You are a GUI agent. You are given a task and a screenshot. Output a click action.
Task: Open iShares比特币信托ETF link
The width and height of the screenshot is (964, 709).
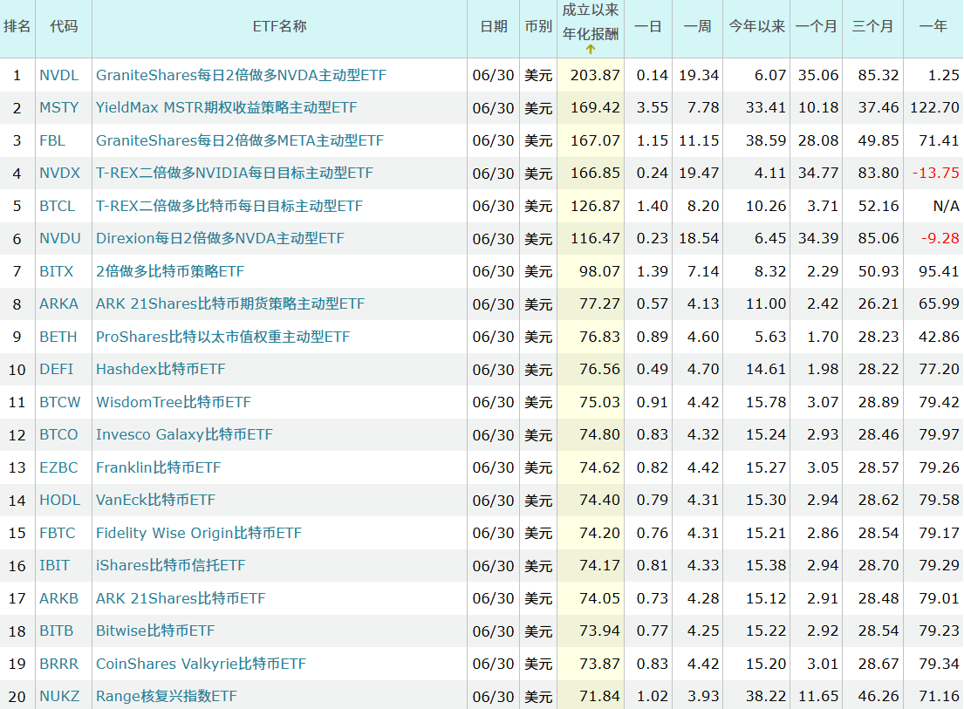tap(170, 565)
